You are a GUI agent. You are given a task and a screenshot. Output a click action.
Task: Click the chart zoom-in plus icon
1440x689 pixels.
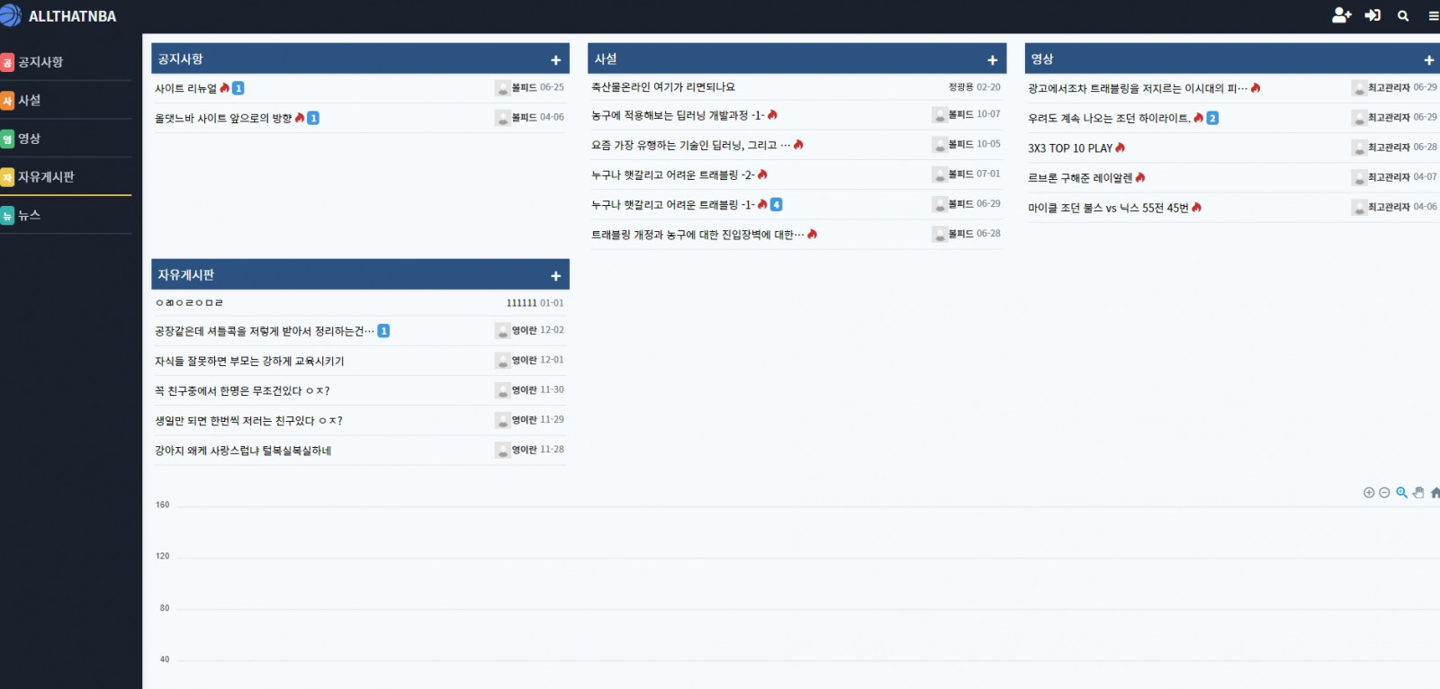[x=1369, y=493]
